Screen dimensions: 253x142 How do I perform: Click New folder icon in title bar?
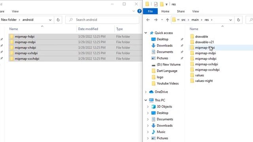(162, 4)
